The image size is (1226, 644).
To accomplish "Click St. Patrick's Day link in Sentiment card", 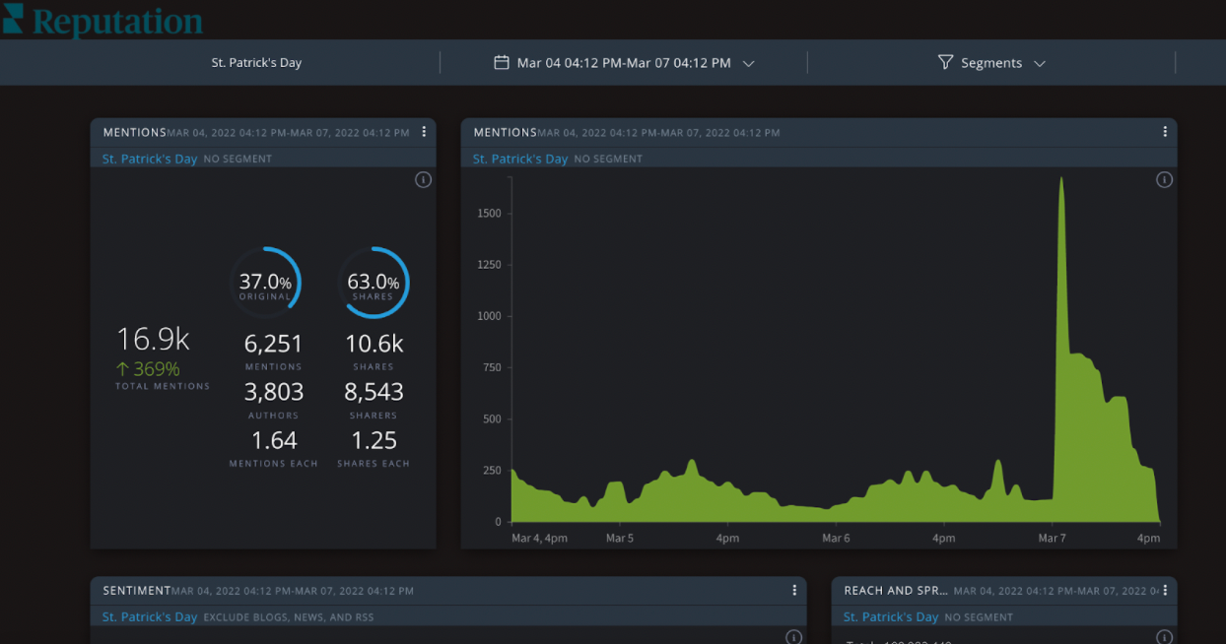I will tap(150, 617).
